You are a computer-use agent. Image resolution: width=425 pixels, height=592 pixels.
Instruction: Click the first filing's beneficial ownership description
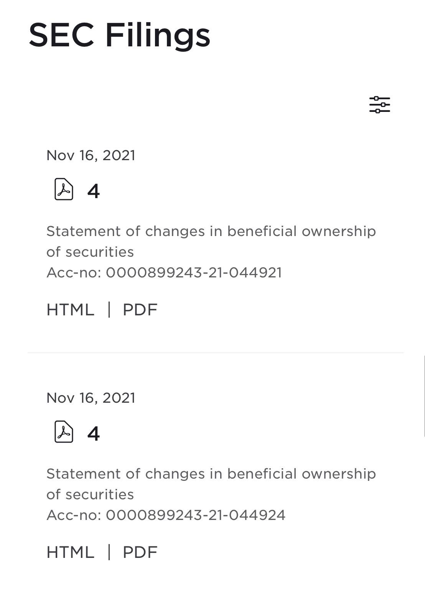point(211,241)
